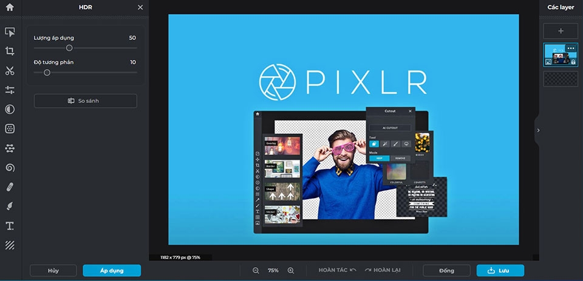
Task: Cancel HDR with Hủy button
Action: [53, 271]
